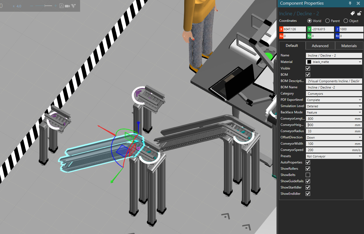Screen dimensions: 364x234
Task: Click the video camera record icon
Action: click(67, 6)
